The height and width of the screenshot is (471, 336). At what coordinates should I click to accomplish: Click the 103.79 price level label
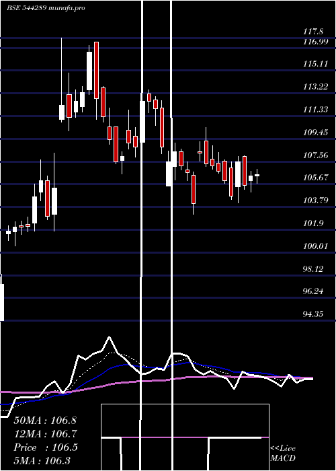click(316, 201)
